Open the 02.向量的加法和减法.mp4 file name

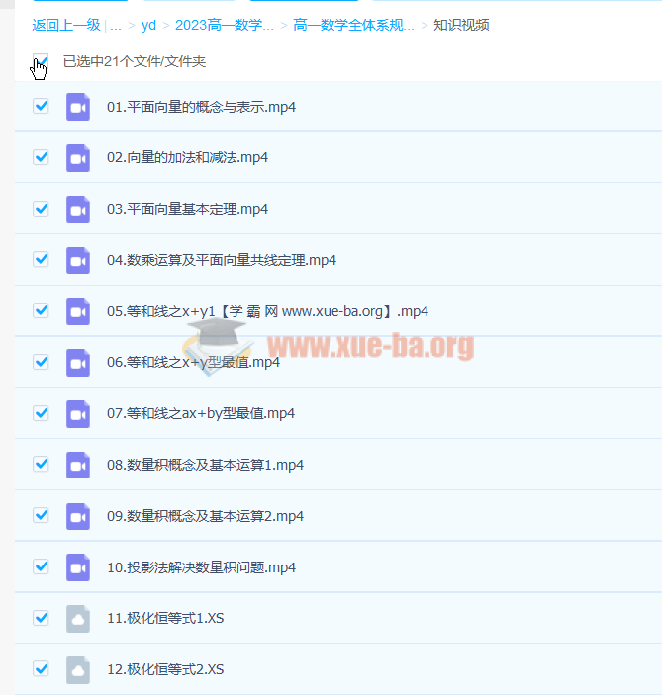tap(187, 158)
